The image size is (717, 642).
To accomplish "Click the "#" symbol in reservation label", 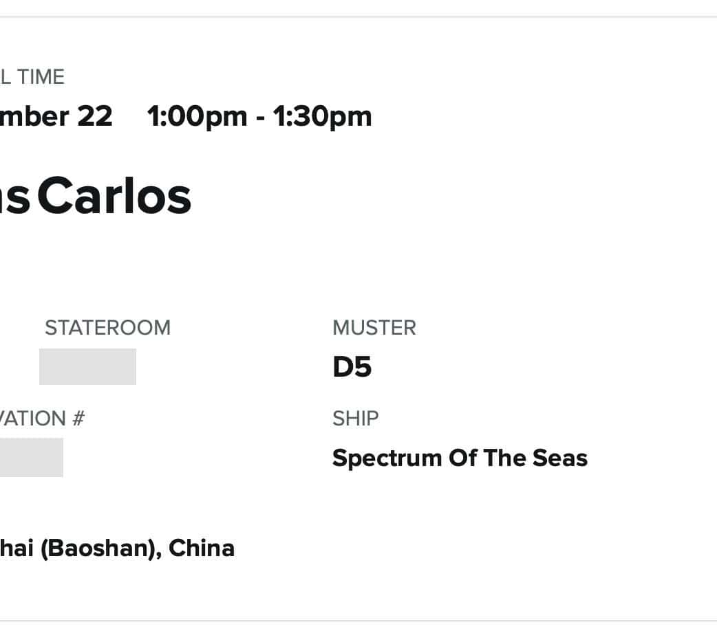I will (x=77, y=419).
